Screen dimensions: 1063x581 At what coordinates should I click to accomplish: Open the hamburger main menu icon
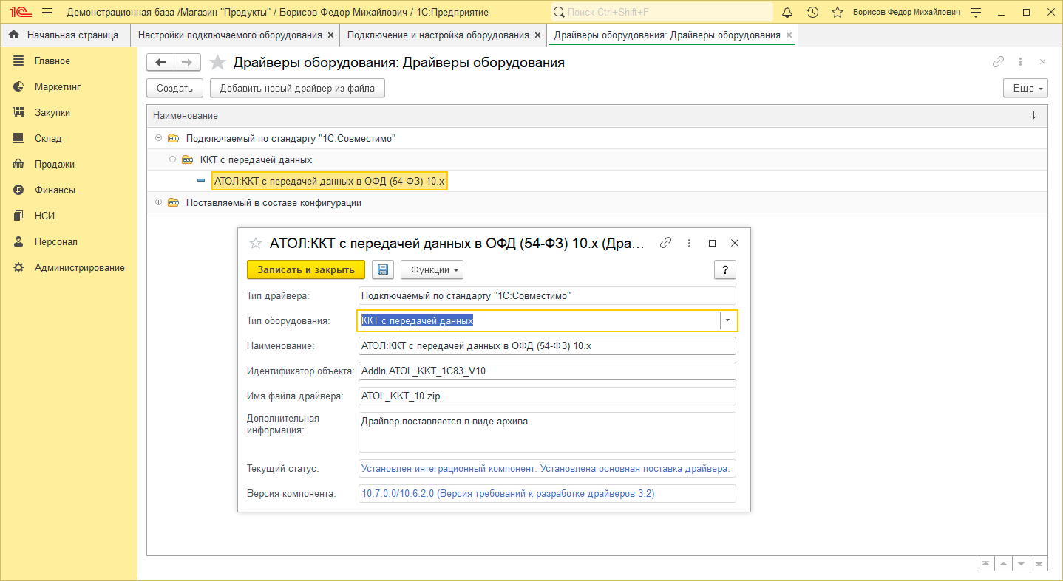point(47,13)
